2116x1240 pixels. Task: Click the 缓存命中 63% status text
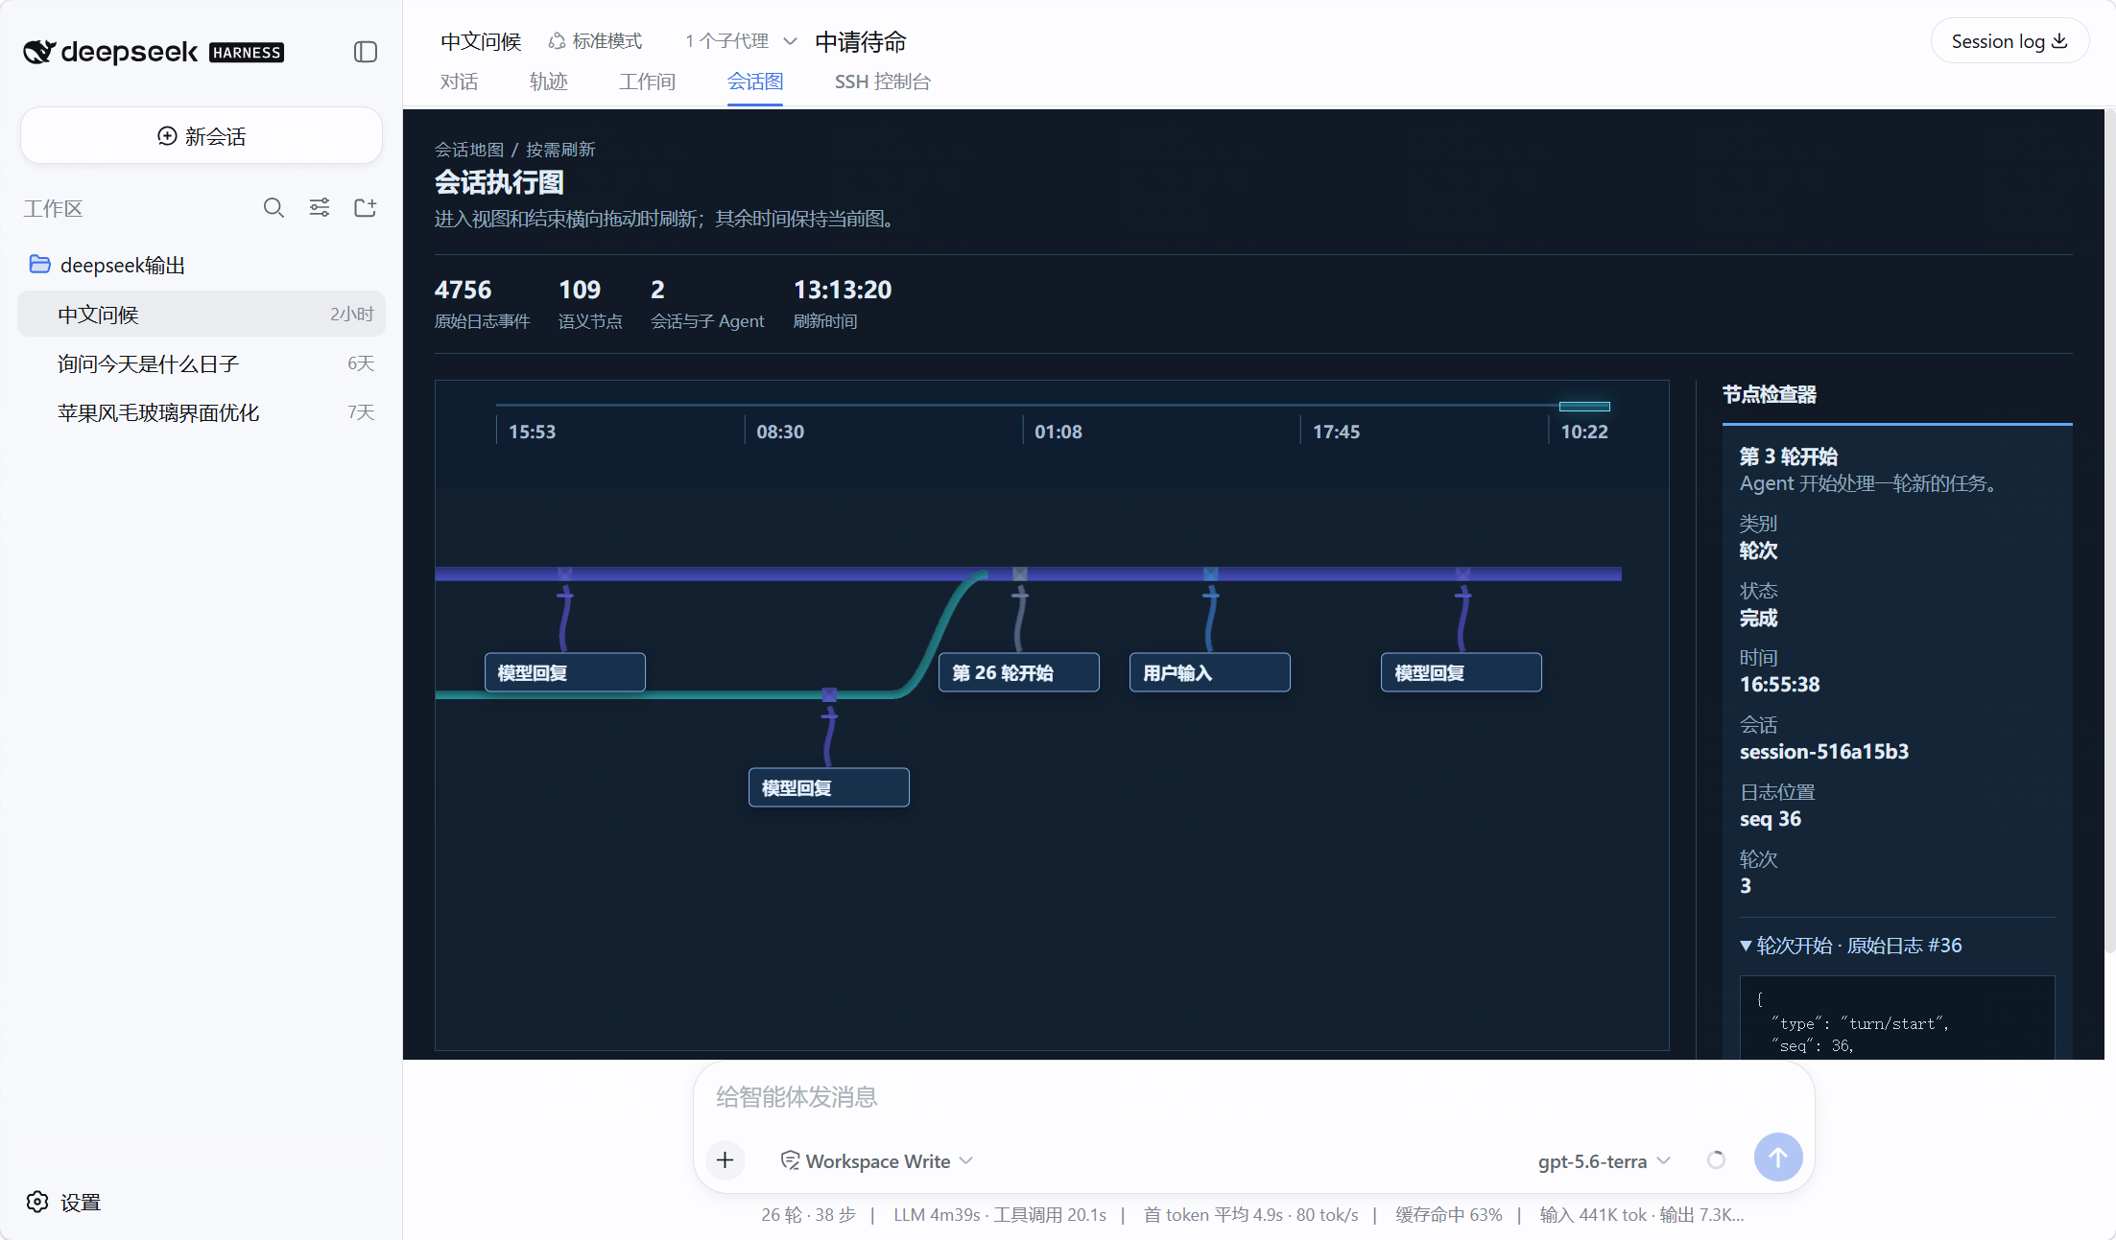[x=1448, y=1215]
